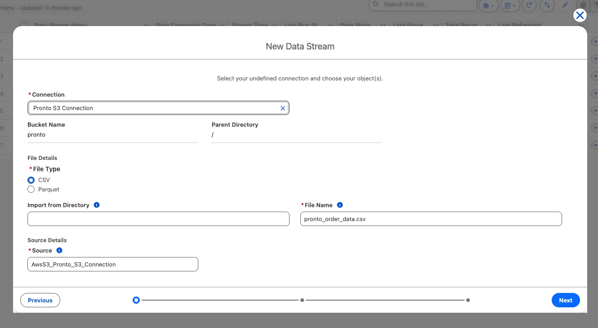
Task: Show the Source field info tooltip
Action: 59,250
